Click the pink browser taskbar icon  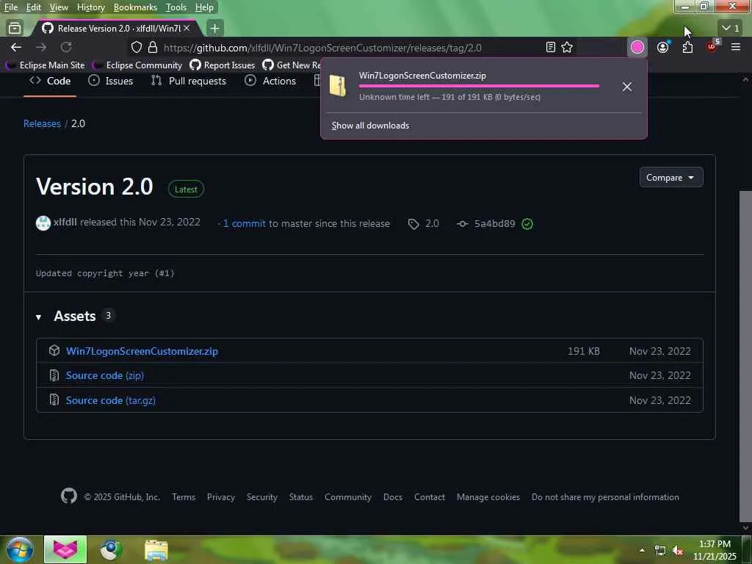coord(65,549)
